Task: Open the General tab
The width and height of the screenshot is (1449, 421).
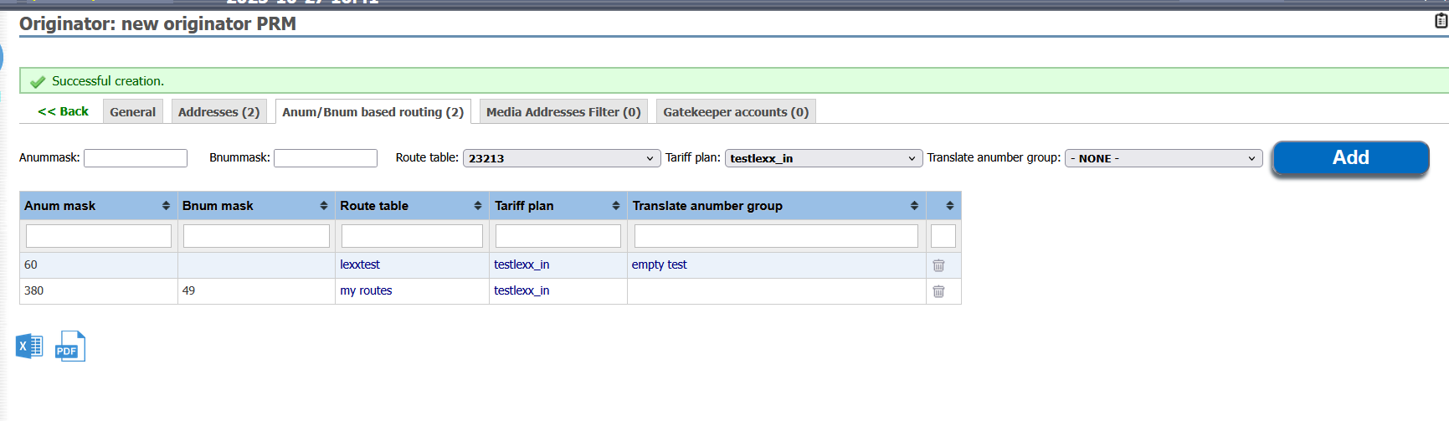Action: (132, 112)
